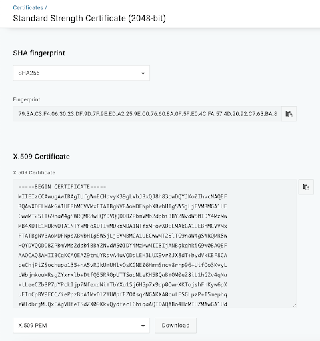The height and width of the screenshot is (341, 320).
Task: Download the certificate
Action: pos(175,326)
